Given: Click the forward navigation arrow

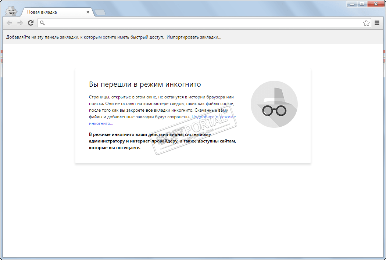Looking at the screenshot, I should [x=20, y=23].
